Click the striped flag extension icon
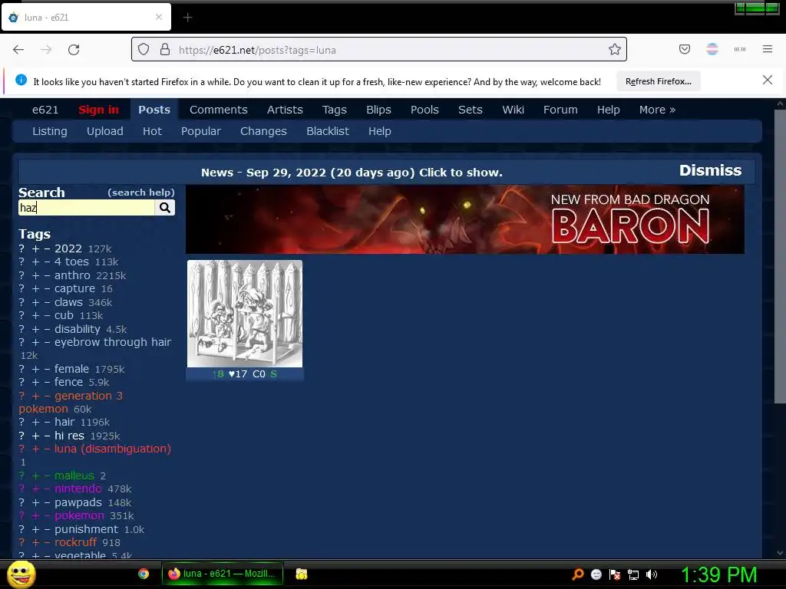This screenshot has width=786, height=589. [x=712, y=49]
